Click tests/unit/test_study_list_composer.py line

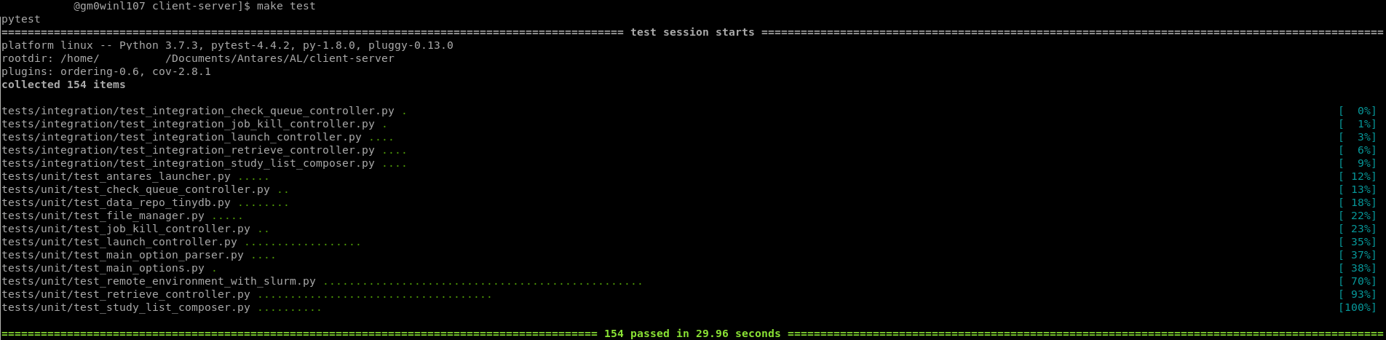pyautogui.click(x=162, y=307)
